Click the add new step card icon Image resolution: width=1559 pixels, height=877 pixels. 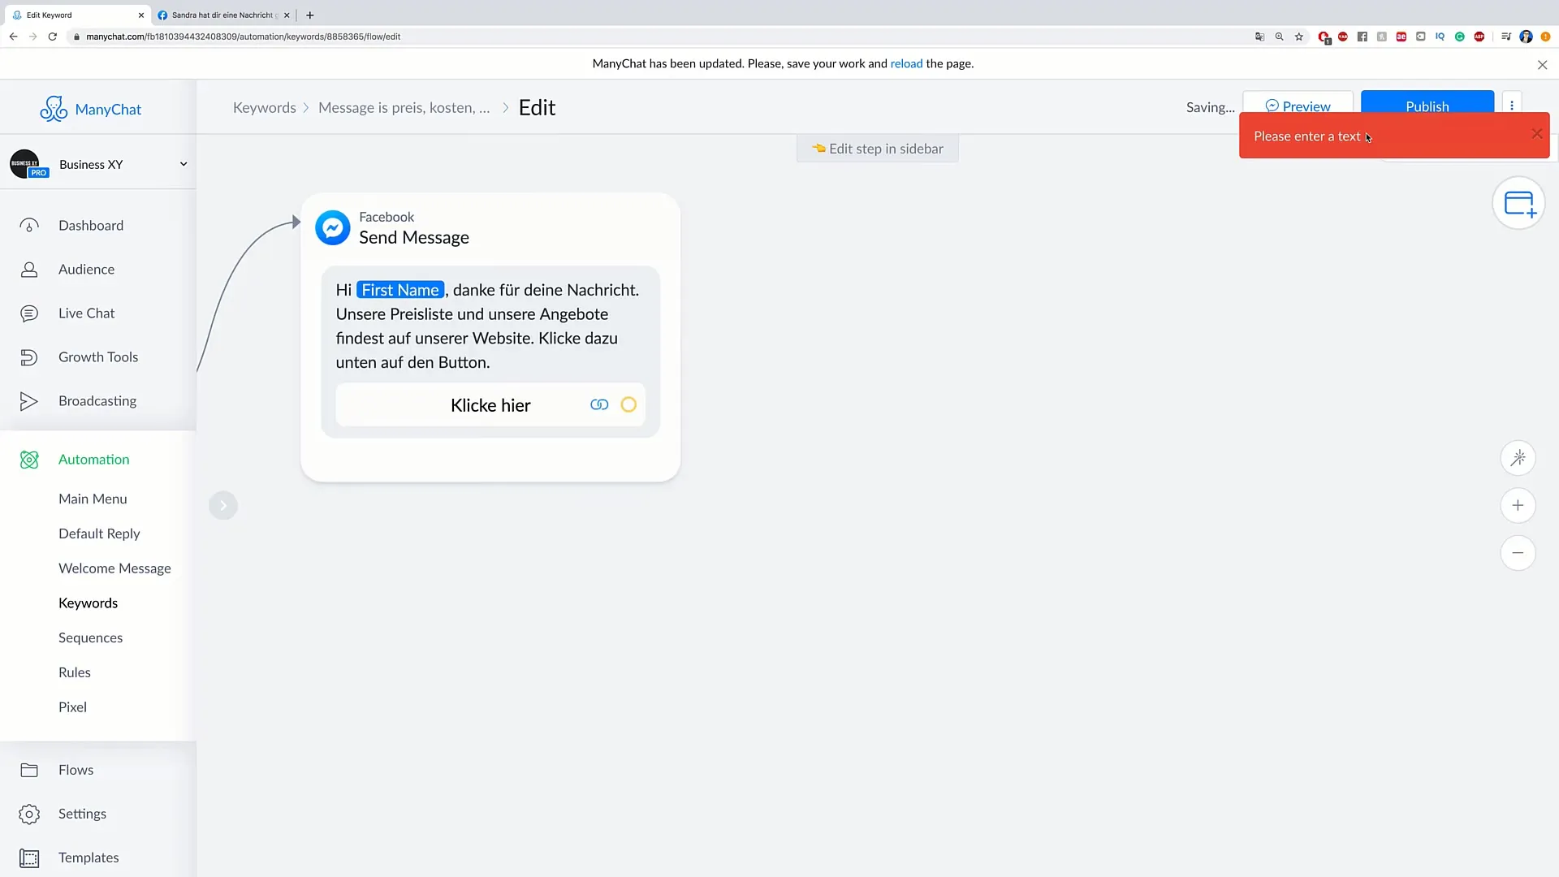point(1518,203)
